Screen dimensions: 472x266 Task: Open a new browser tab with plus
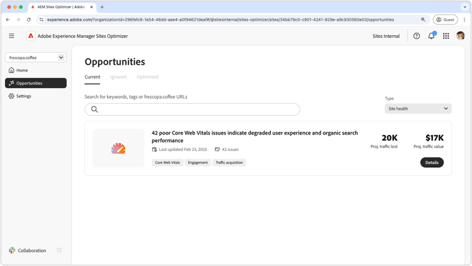pyautogui.click(x=102, y=7)
